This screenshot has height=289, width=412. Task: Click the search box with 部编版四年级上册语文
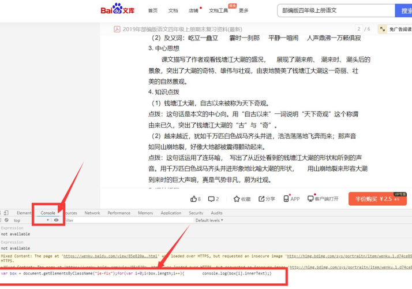335,10
